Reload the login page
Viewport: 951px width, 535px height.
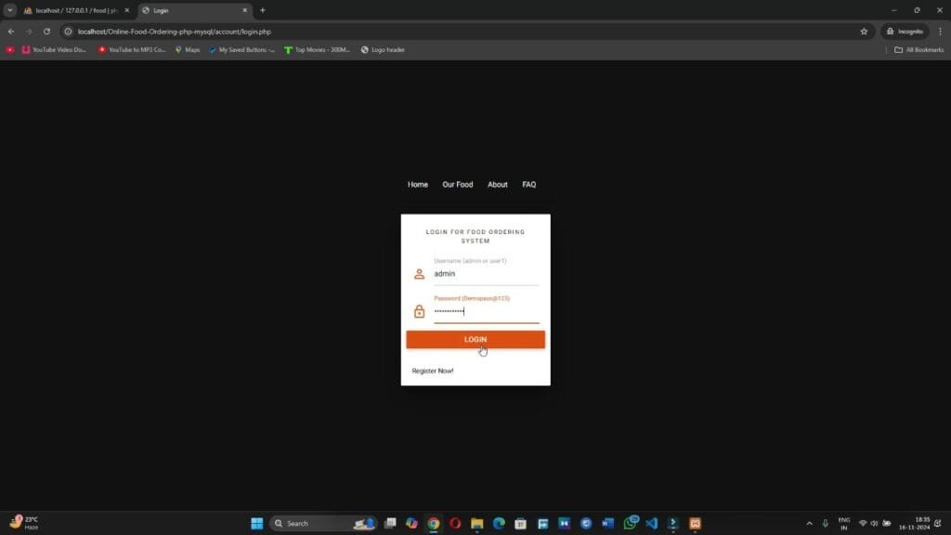click(46, 31)
